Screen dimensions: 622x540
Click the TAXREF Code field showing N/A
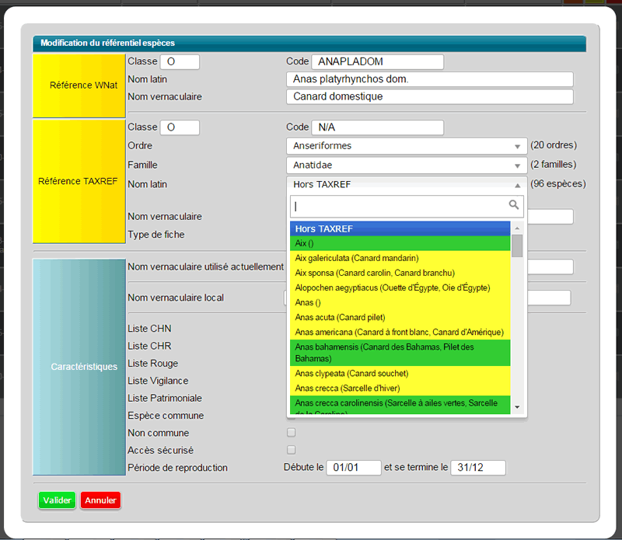coord(377,127)
